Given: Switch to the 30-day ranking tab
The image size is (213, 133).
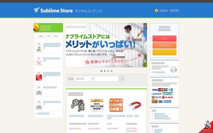Looking at the screenshot, I should pos(41,36).
